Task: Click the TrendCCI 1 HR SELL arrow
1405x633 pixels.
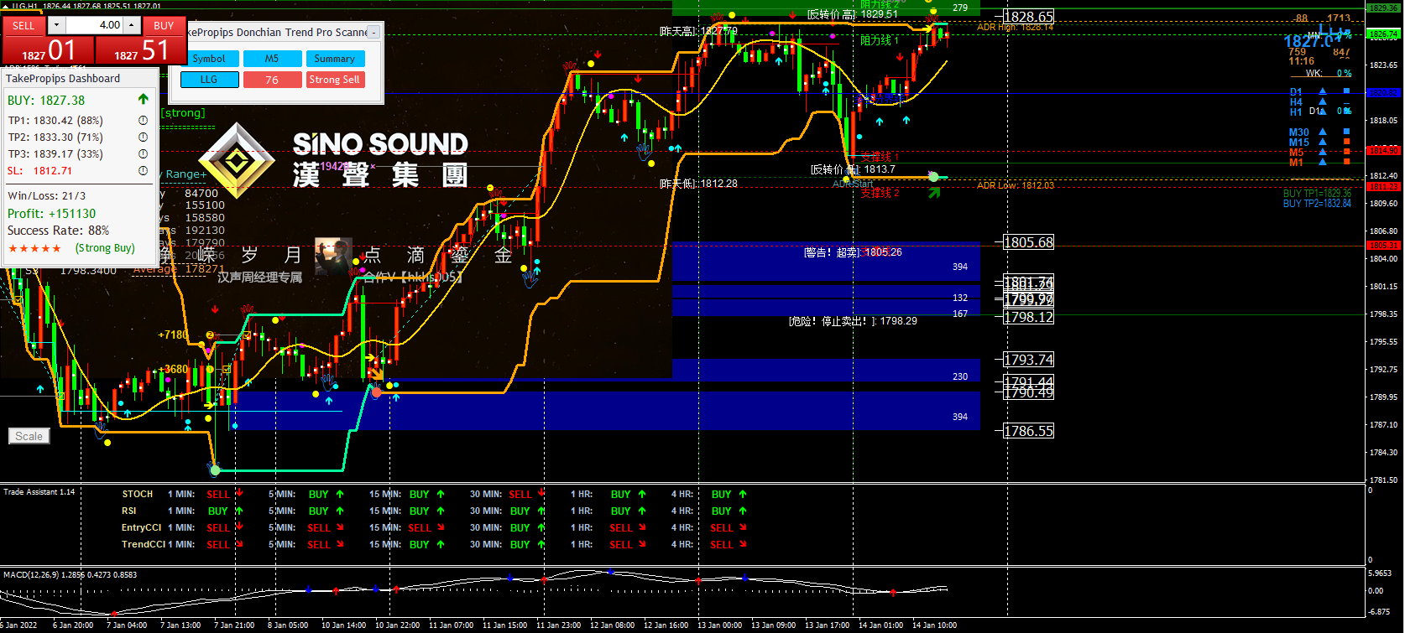Action: point(642,544)
